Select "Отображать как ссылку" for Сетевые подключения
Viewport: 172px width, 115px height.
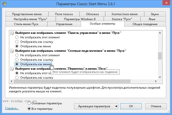point(34,60)
